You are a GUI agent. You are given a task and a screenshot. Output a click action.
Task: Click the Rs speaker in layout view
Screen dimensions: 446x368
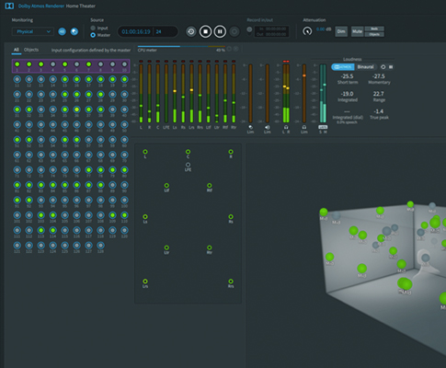(x=231, y=217)
